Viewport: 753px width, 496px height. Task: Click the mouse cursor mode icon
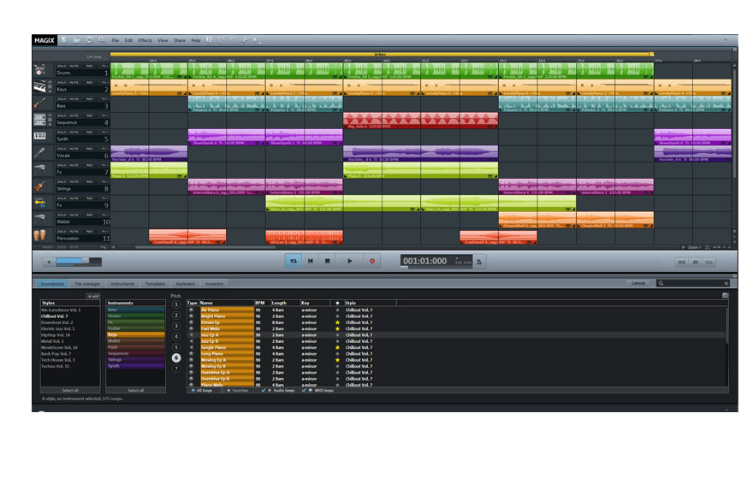pos(256,40)
